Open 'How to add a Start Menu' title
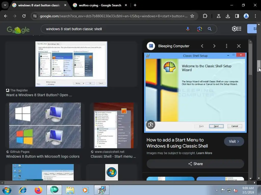Viewport: 261px width, 195px height. click(x=177, y=143)
